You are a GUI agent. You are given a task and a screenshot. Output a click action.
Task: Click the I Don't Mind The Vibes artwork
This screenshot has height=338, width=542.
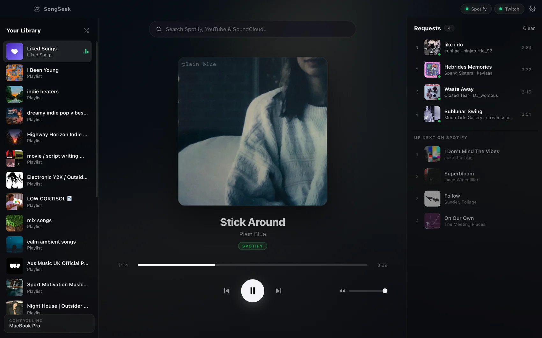click(x=432, y=154)
